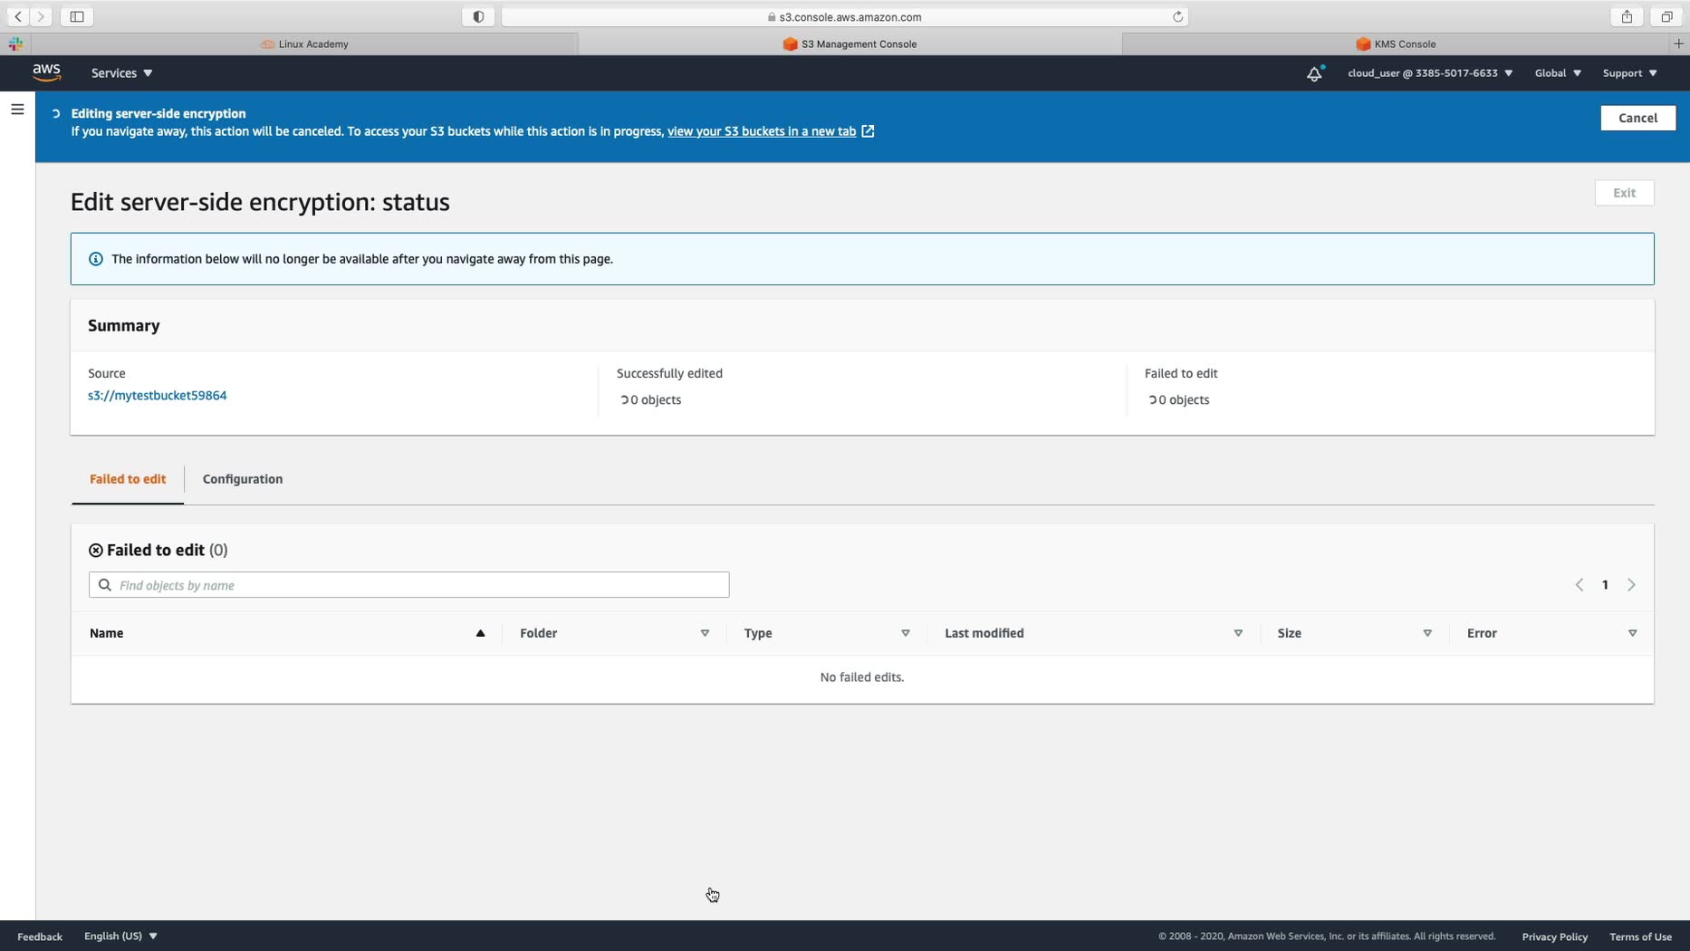Click the 'Successfully edited' label

(669, 373)
